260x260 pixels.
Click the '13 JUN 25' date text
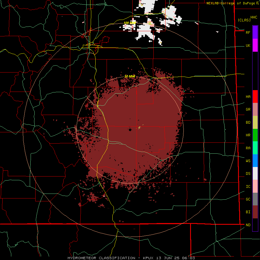[x=168, y=258]
